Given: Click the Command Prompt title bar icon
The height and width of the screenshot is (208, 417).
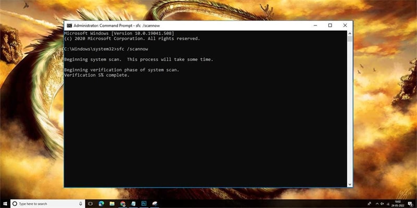Looking at the screenshot, I should (69, 25).
